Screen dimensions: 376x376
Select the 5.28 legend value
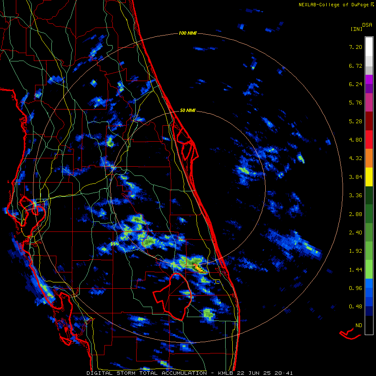(x=356, y=121)
